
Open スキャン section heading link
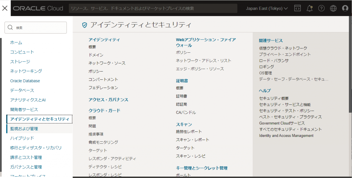pyautogui.click(x=184, y=125)
